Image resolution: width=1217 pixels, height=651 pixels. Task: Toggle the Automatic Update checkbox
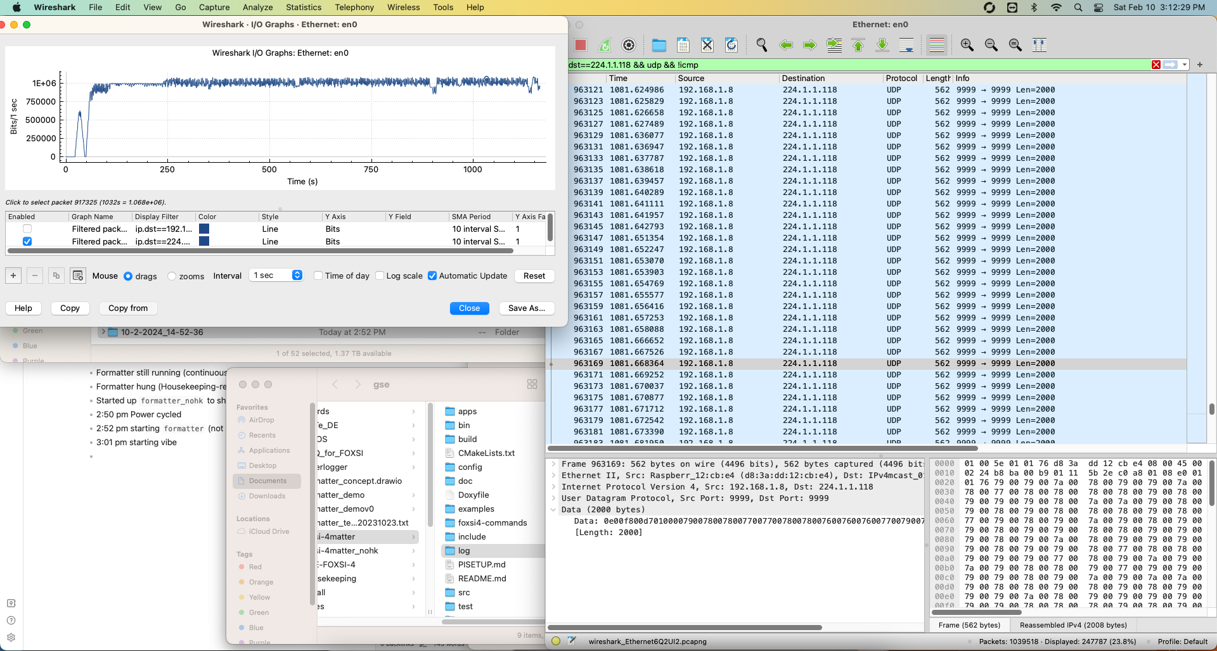(x=432, y=275)
